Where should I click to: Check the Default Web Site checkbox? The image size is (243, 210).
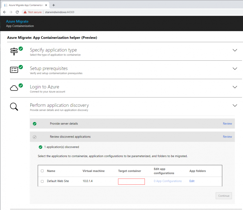pos(42,181)
